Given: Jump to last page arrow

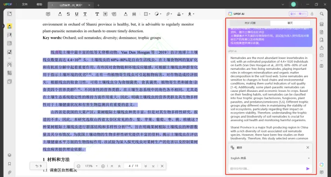Looking at the screenshot, I should click(153, 166).
